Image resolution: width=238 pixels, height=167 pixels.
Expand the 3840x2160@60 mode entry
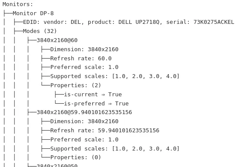[x=57, y=40]
